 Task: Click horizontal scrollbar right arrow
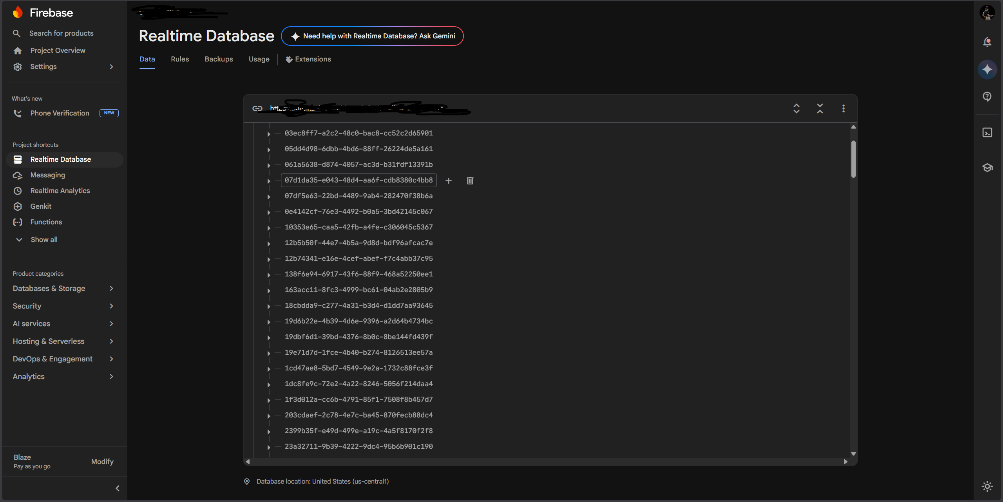coord(845,462)
